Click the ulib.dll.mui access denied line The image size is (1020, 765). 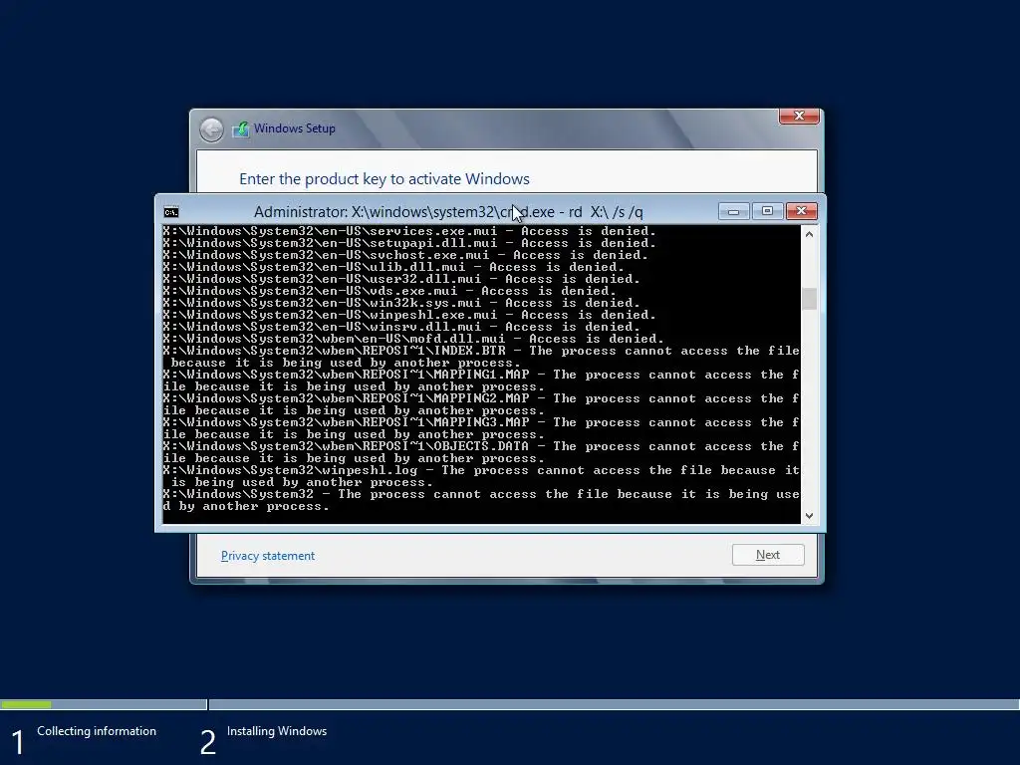[393, 267]
